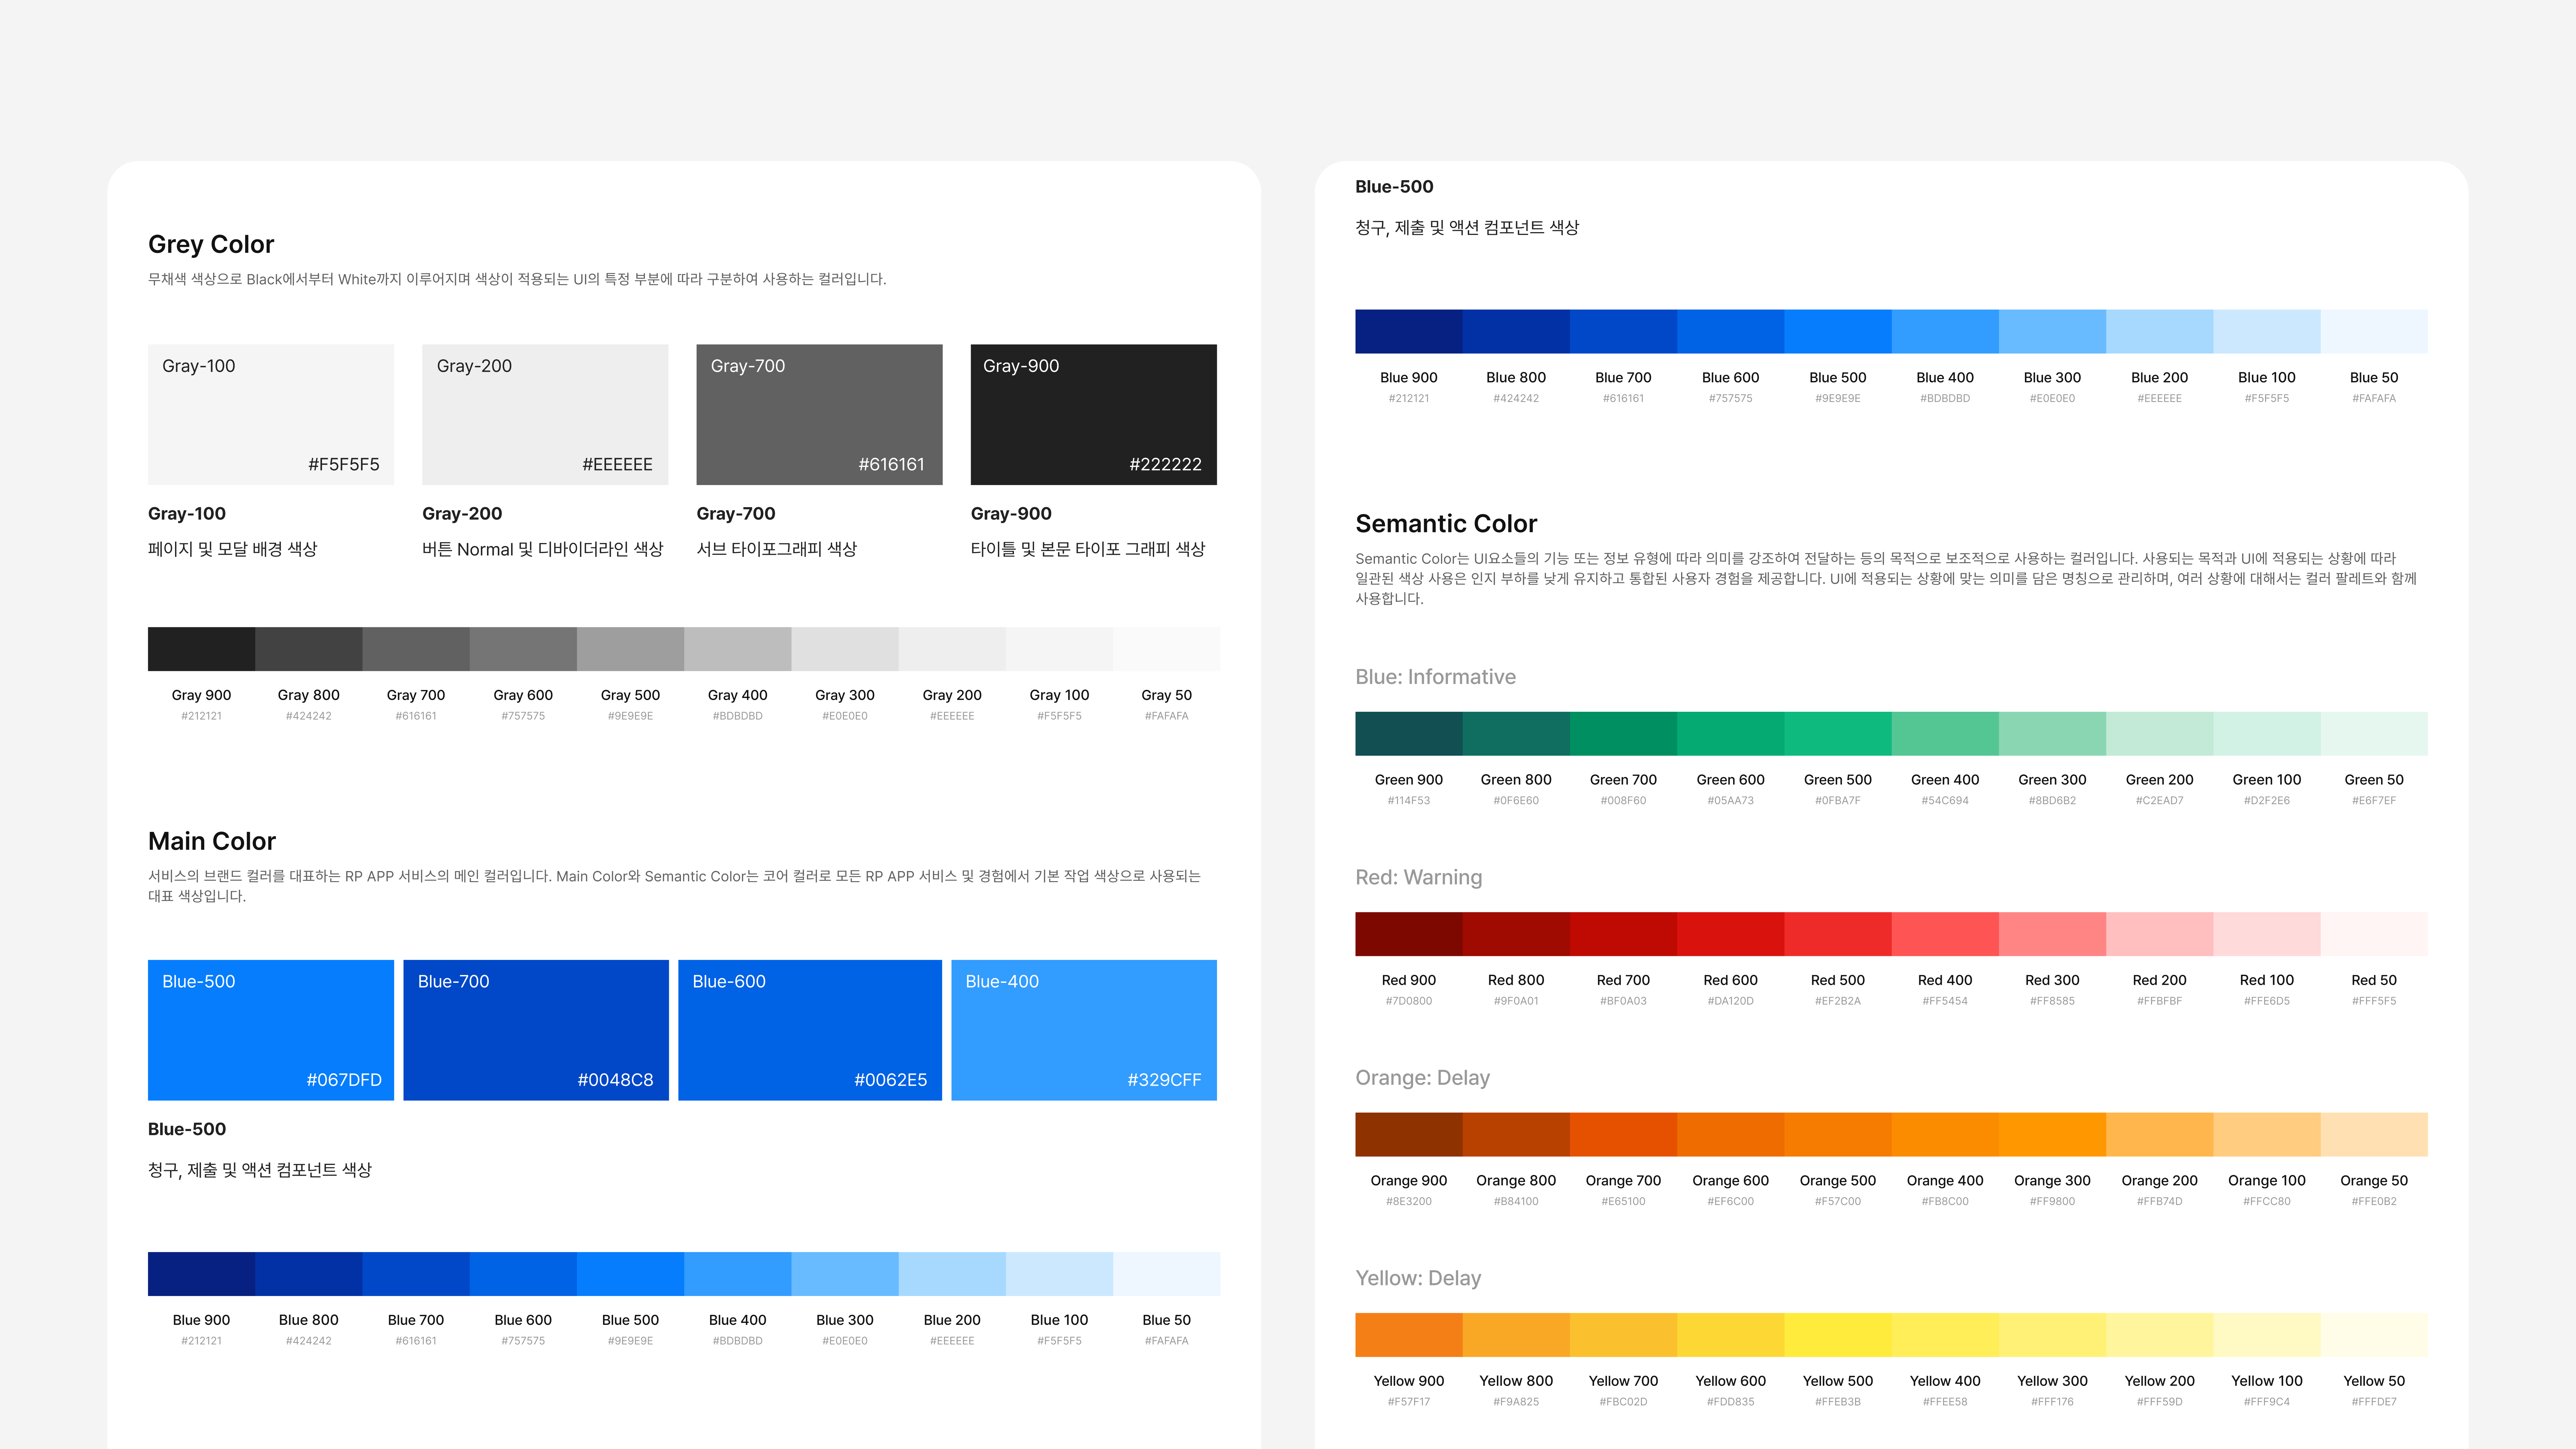The image size is (2576, 1449).
Task: Click the Red: Warning subsection label
Action: point(1419,877)
